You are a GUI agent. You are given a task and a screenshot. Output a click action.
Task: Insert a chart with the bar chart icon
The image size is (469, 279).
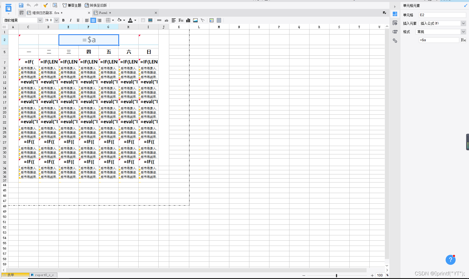point(188,20)
